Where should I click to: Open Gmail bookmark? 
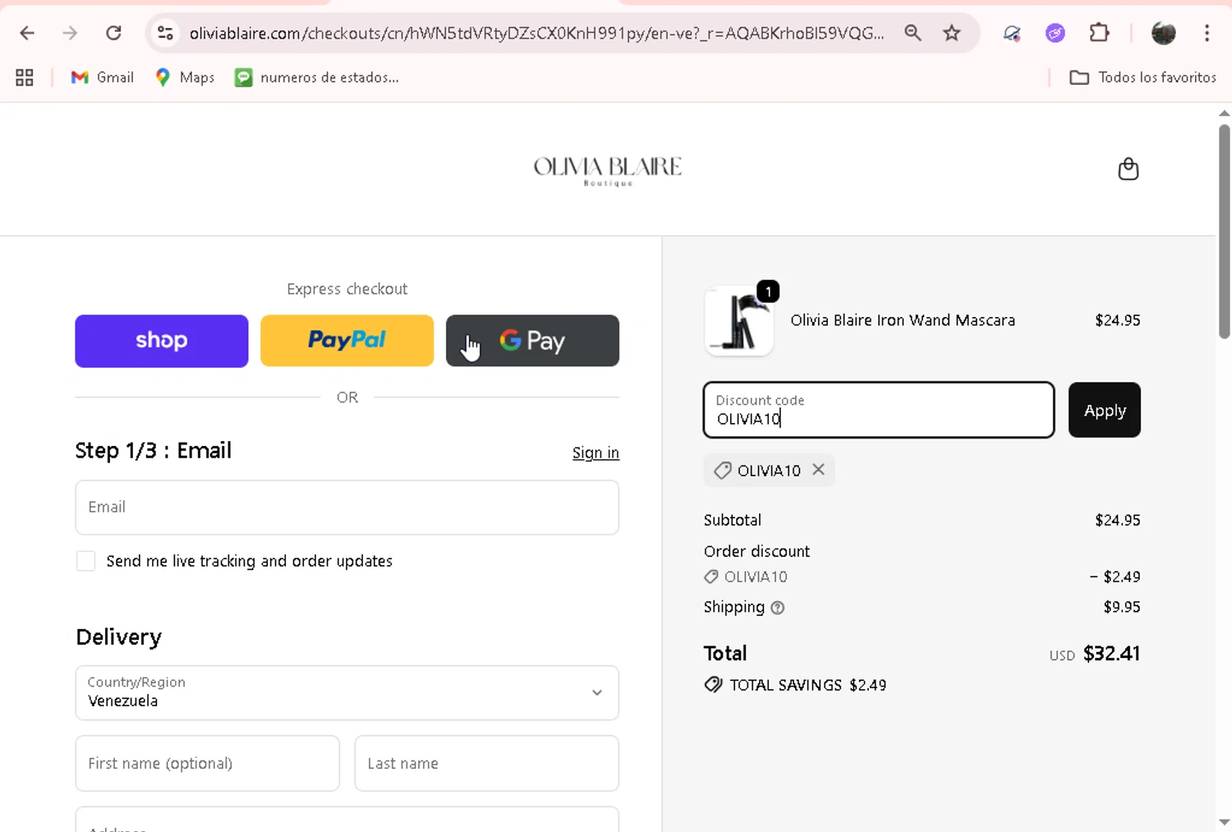102,77
